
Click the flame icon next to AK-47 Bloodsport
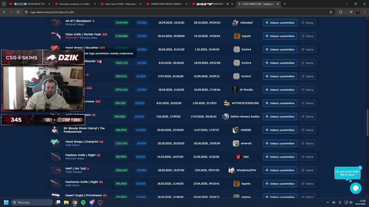[x=93, y=21]
